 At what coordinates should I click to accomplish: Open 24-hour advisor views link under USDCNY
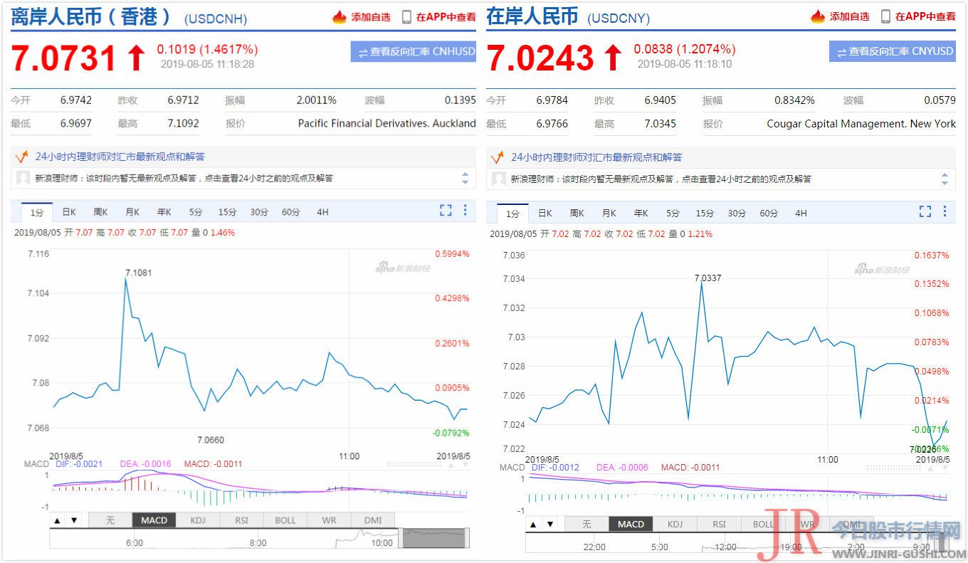click(596, 157)
